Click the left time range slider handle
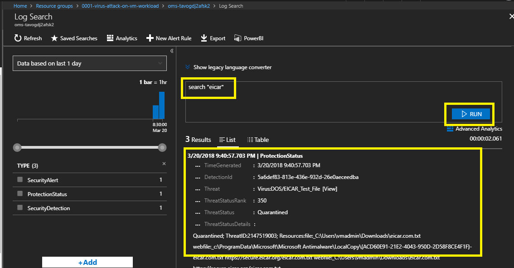514x268 pixels. click(x=17, y=147)
